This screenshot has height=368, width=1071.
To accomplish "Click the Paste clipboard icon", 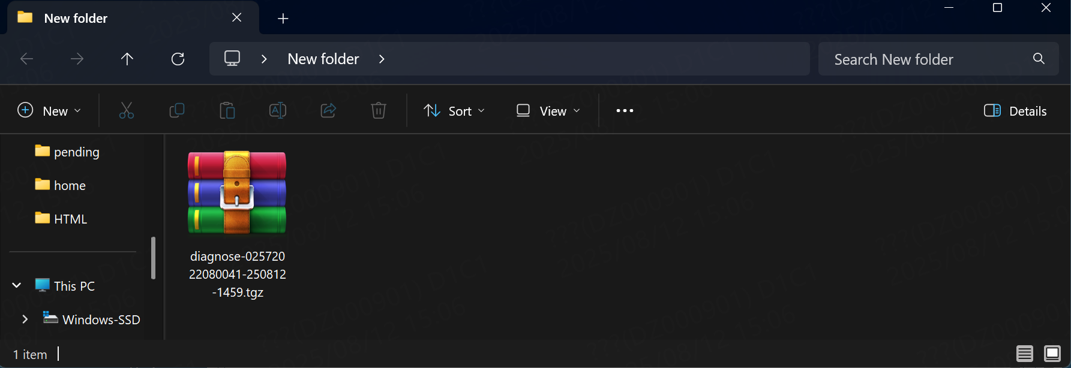I will (x=227, y=111).
